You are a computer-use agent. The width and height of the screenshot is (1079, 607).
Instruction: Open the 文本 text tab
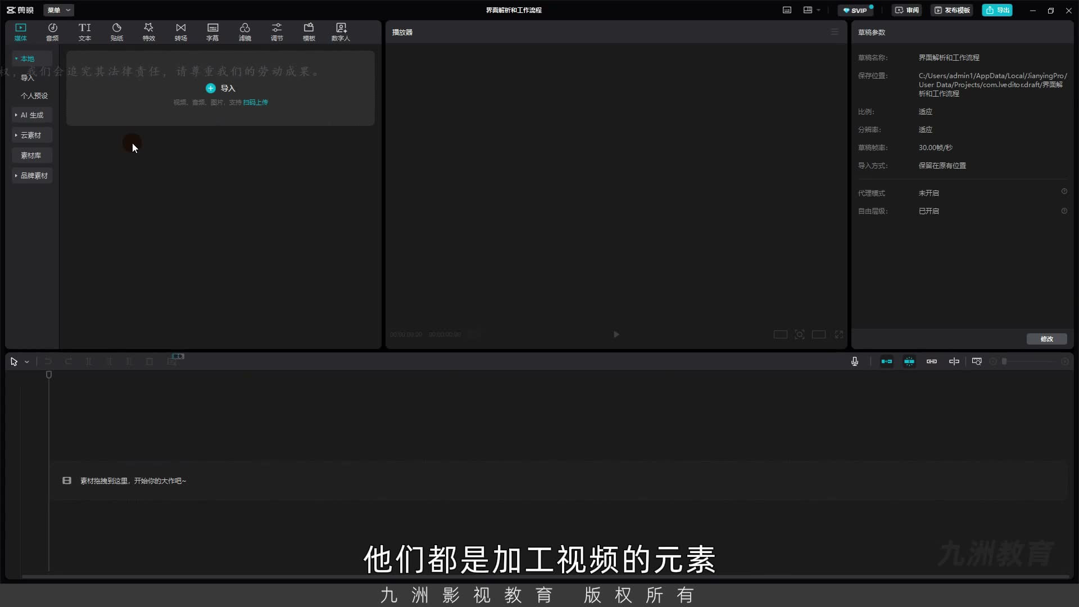[x=85, y=32]
